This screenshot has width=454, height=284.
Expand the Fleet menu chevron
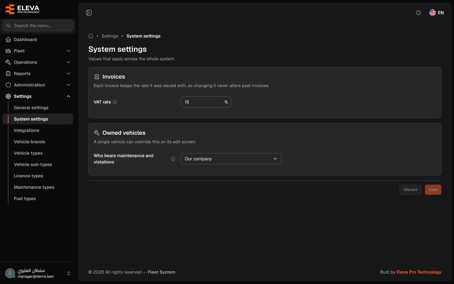[x=68, y=51]
